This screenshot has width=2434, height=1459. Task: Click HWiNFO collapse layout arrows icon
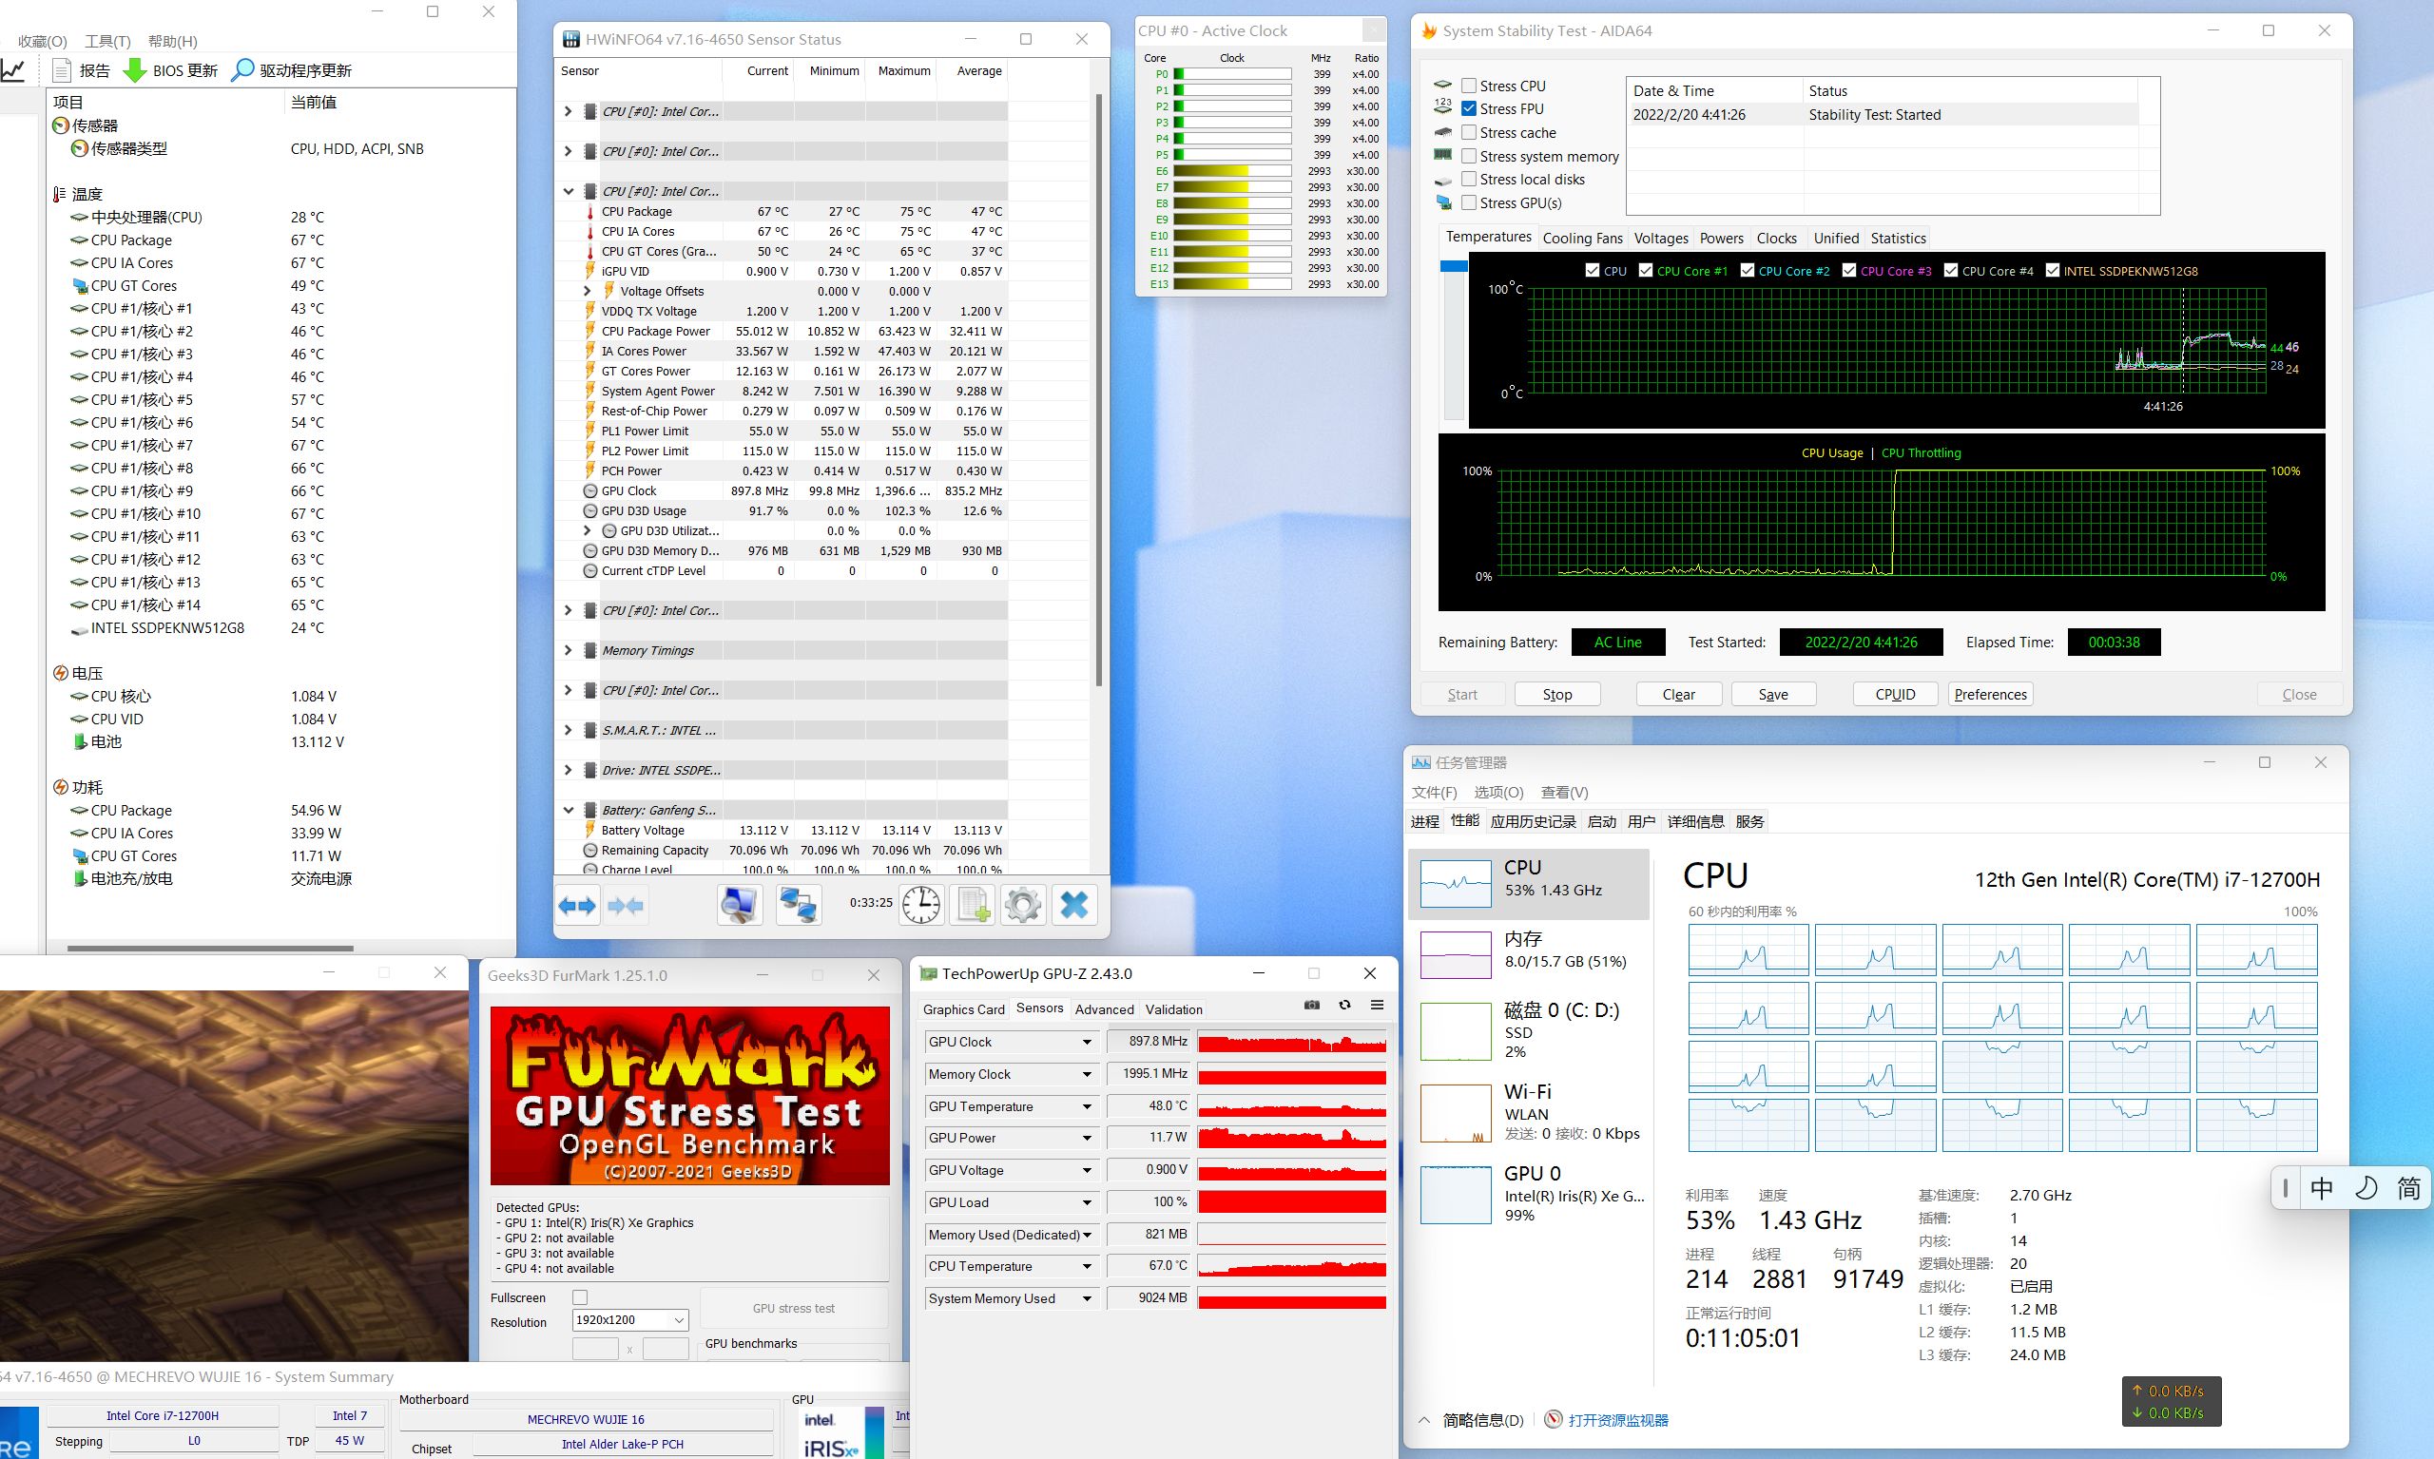626,906
